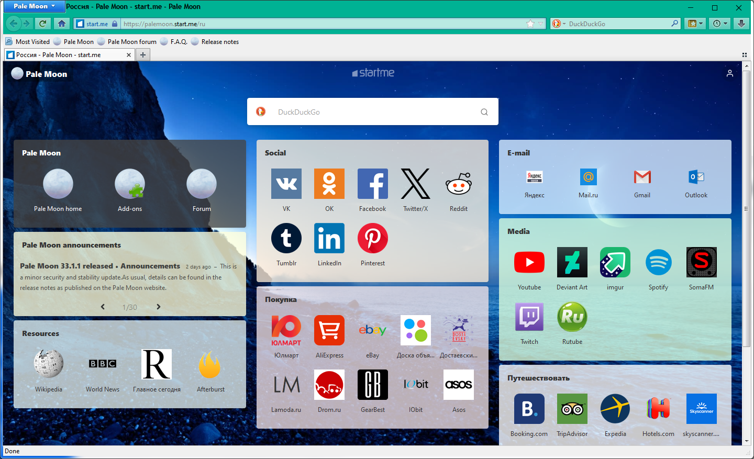The height and width of the screenshot is (459, 754).
Task: Close the Россия - Pale Moon tab
Action: click(x=129, y=55)
